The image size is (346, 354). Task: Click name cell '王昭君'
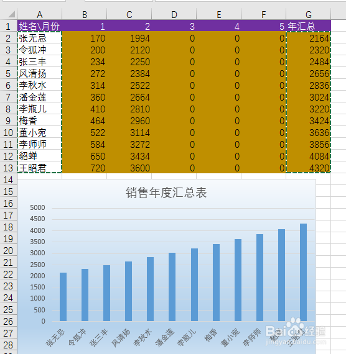(x=40, y=168)
